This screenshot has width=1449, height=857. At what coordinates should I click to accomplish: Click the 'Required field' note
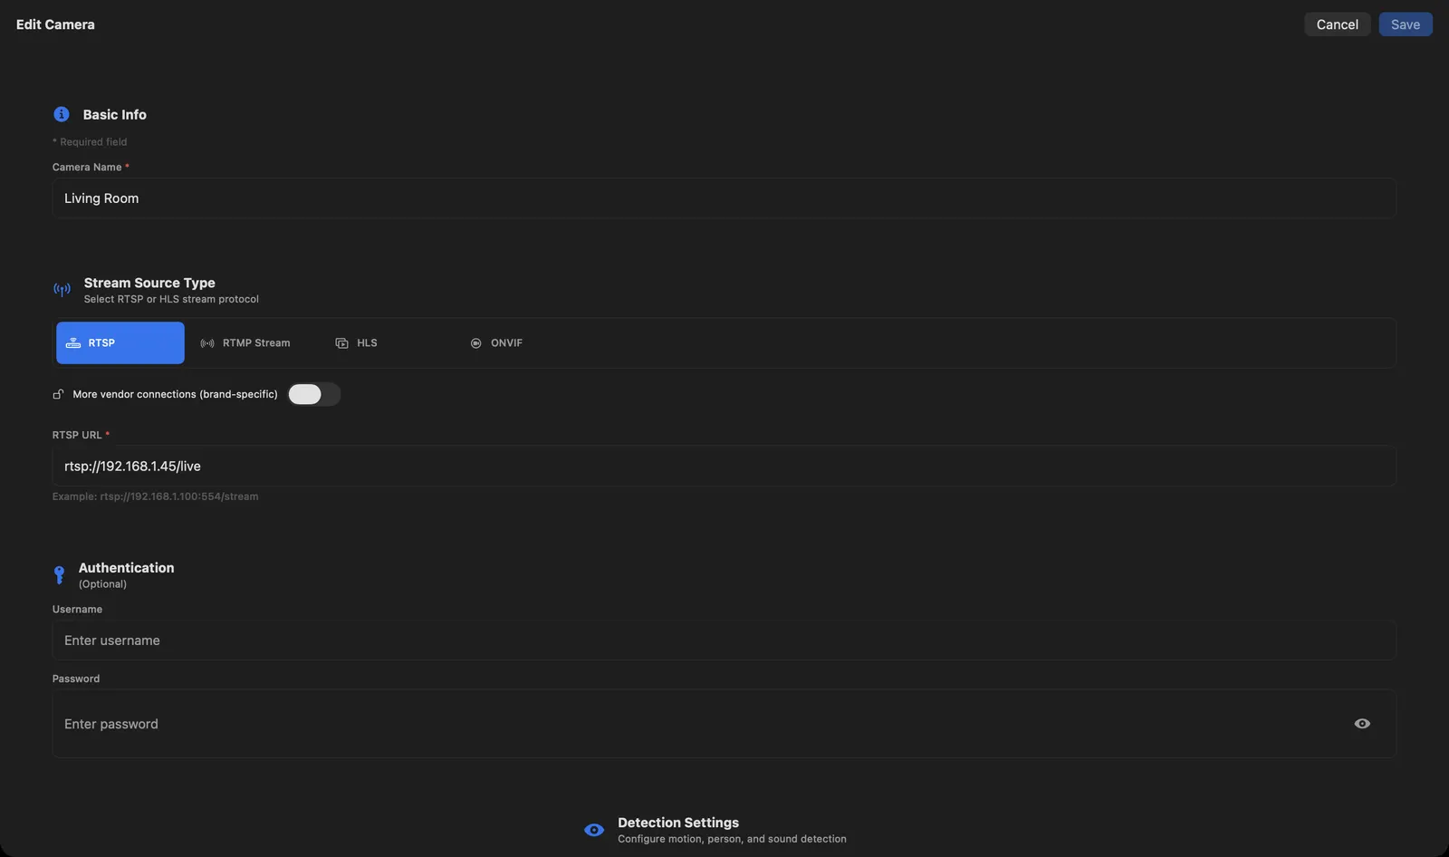90,142
